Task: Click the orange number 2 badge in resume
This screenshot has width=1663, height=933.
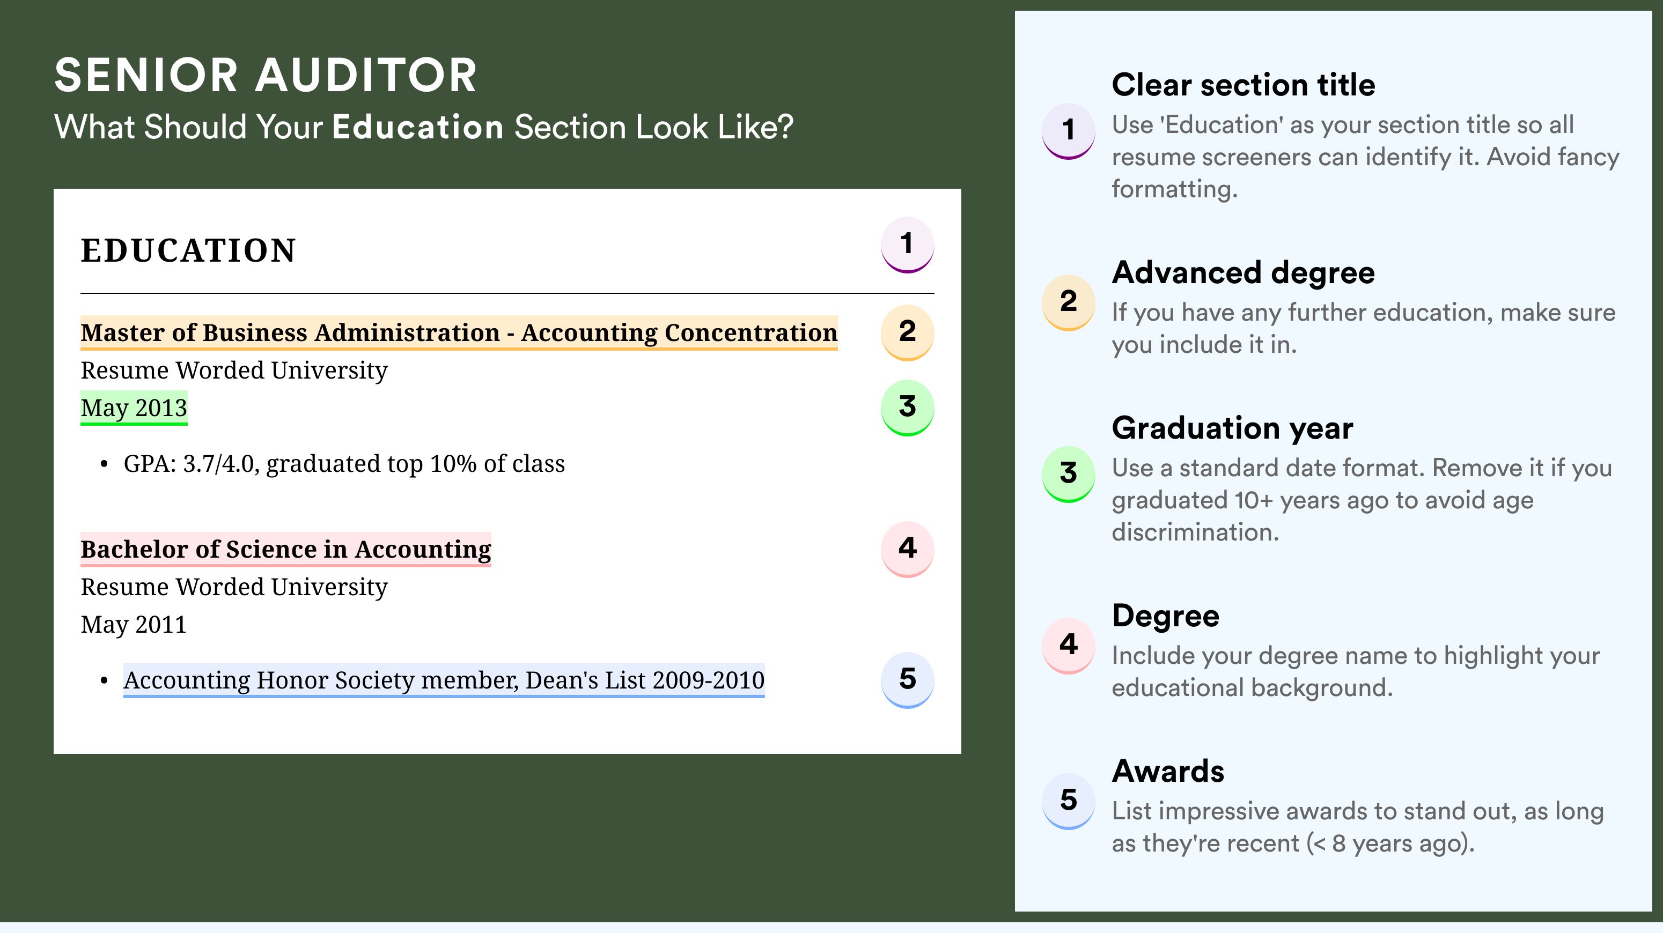Action: pos(907,332)
